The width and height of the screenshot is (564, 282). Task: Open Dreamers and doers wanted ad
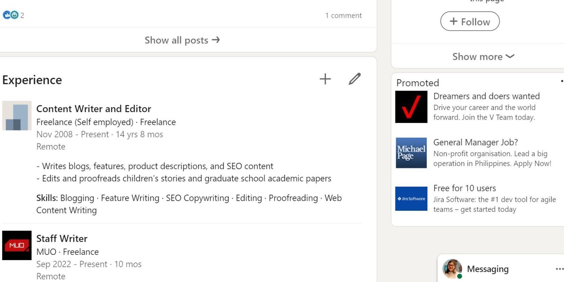(x=486, y=96)
